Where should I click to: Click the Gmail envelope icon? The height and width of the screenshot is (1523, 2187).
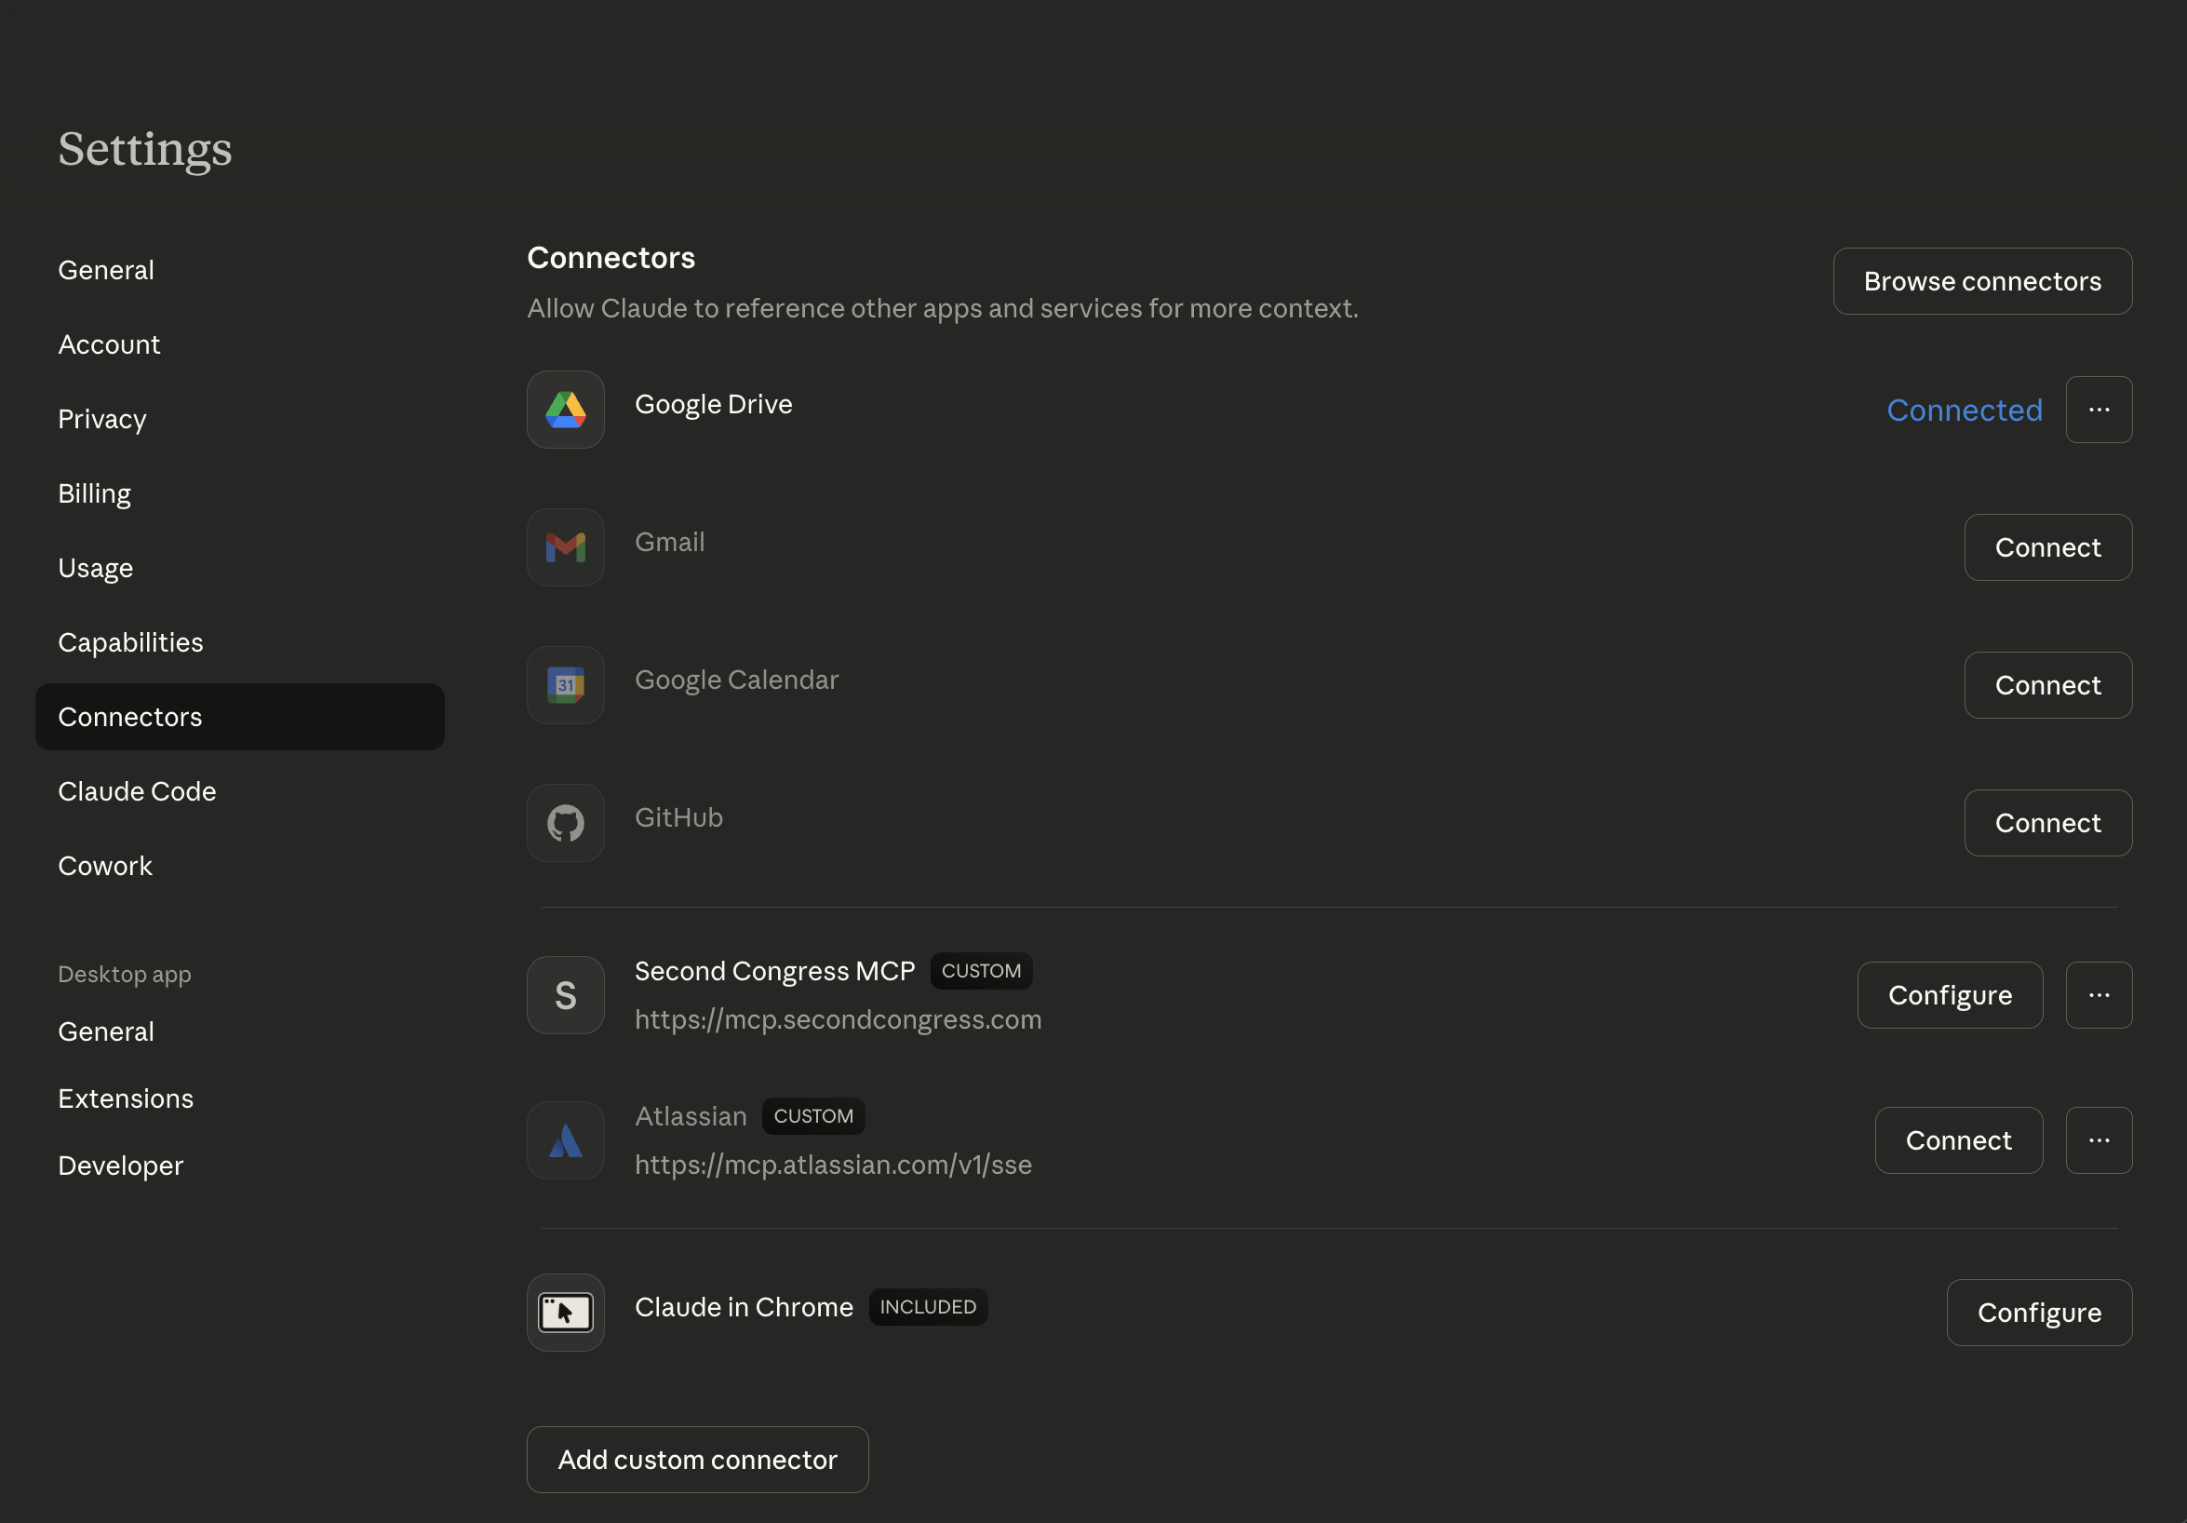[566, 547]
